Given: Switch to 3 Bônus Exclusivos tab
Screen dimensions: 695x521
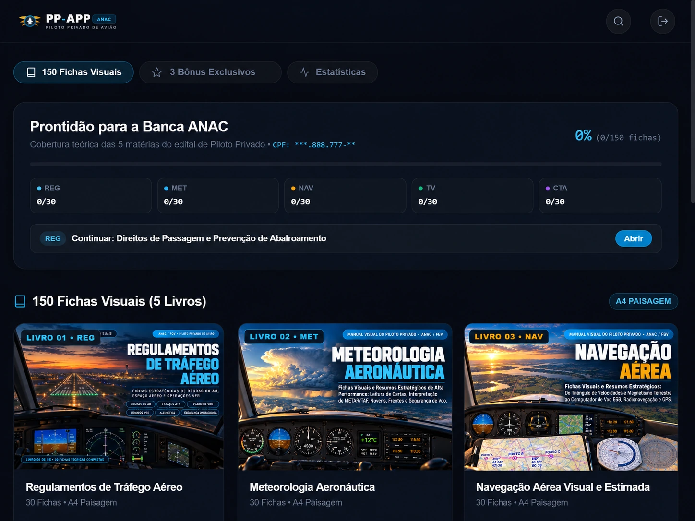Looking at the screenshot, I should click(210, 72).
